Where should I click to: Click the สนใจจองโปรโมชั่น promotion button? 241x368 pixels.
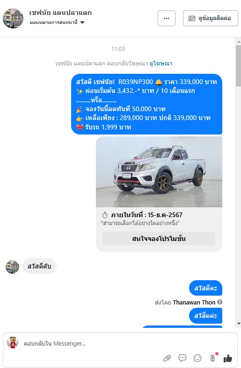159,239
